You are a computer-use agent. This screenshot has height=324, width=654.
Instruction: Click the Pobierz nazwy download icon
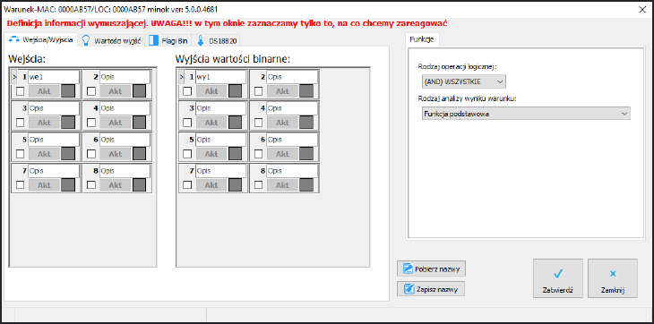(409, 269)
